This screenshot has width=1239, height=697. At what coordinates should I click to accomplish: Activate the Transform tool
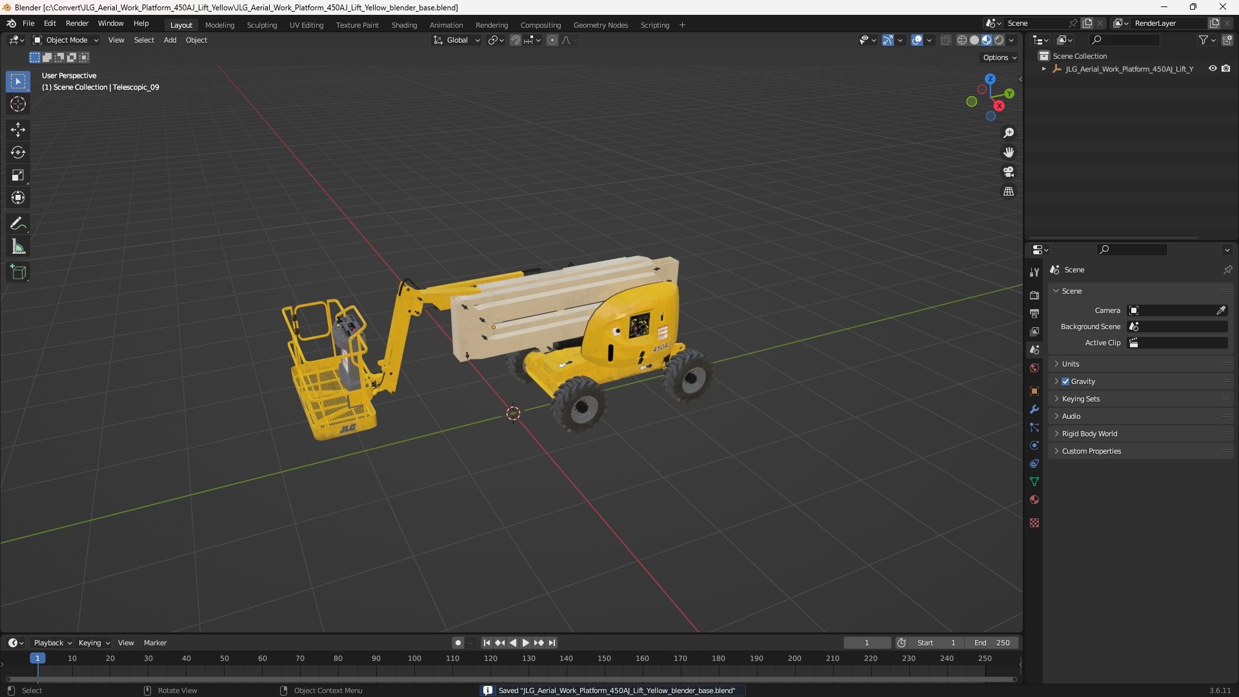pyautogui.click(x=18, y=197)
